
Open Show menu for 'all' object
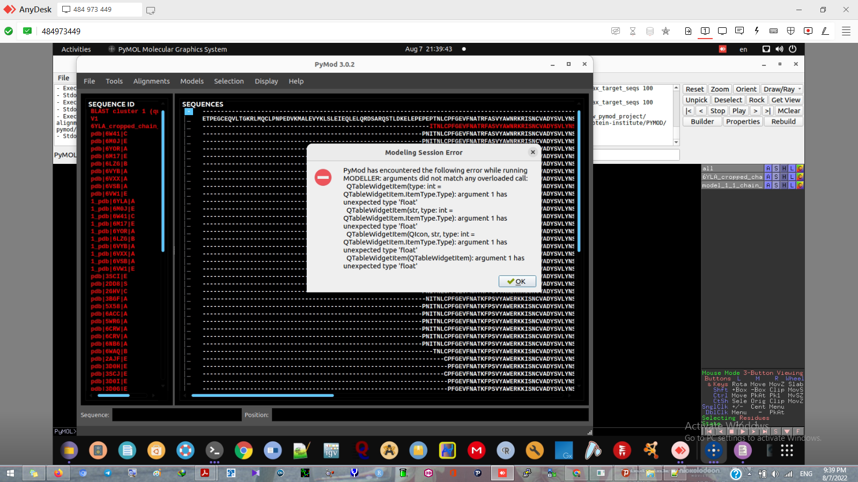776,168
